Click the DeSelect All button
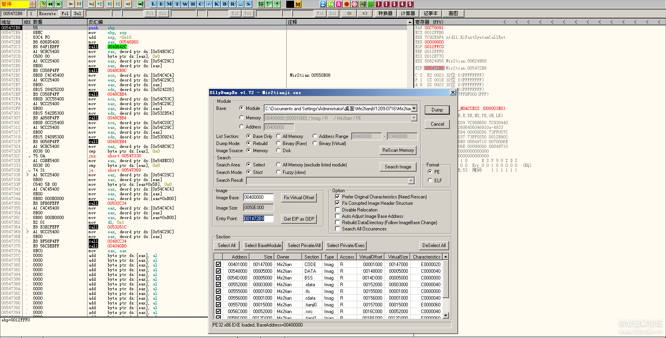This screenshot has width=666, height=338. [x=434, y=245]
